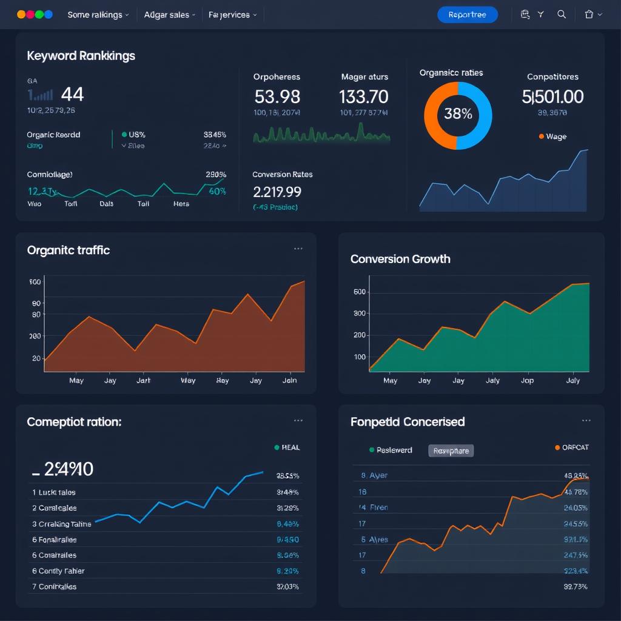Select the Conversion Growth panel header
This screenshot has height=621, width=621.
(x=400, y=258)
